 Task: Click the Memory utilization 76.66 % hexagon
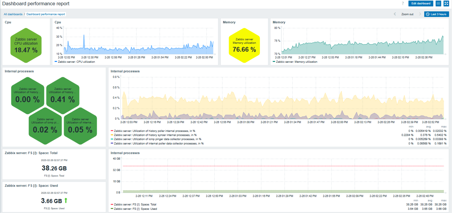tap(244, 45)
